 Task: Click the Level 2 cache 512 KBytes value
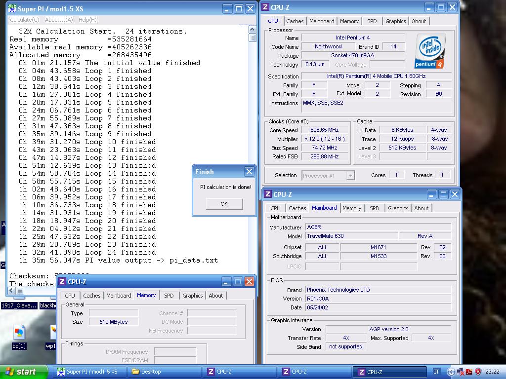coord(402,148)
